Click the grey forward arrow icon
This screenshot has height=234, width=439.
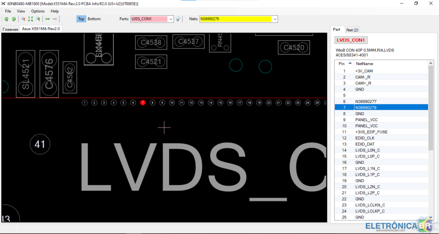[x=55, y=19]
